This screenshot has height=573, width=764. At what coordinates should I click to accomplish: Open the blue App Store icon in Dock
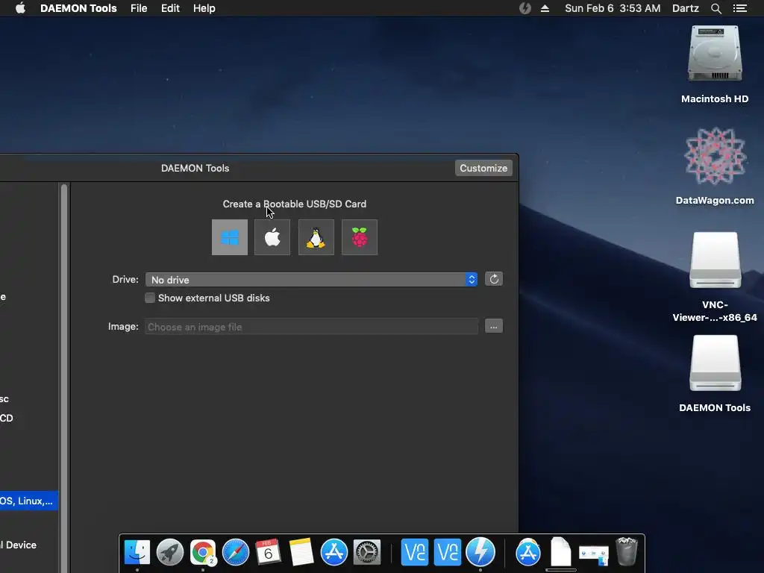click(x=334, y=553)
